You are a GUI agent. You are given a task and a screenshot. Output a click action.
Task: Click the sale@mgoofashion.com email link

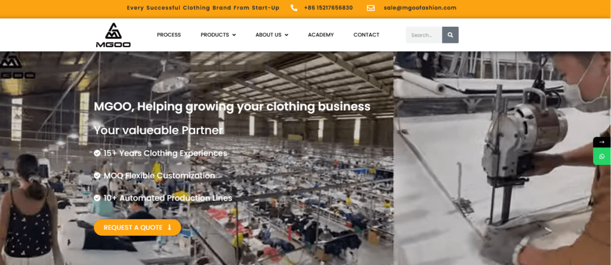[x=419, y=8]
